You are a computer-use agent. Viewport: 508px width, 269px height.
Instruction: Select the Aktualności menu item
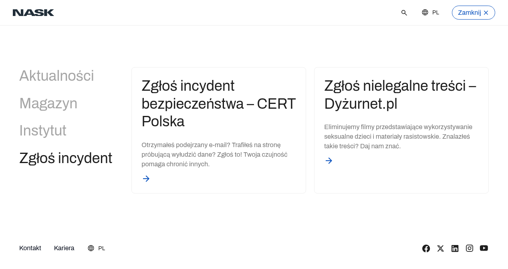56,76
